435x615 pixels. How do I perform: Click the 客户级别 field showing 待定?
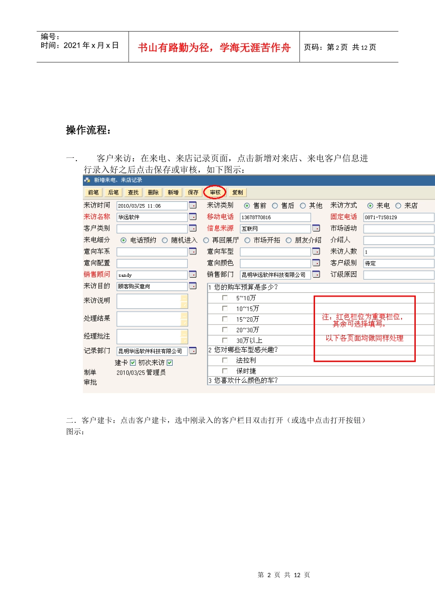[399, 264]
